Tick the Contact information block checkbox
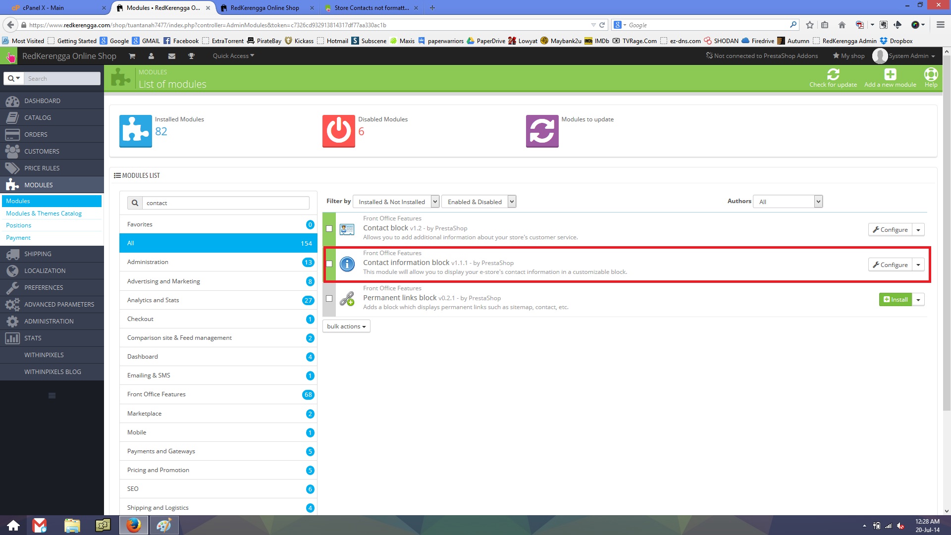The height and width of the screenshot is (535, 951). pyautogui.click(x=329, y=264)
